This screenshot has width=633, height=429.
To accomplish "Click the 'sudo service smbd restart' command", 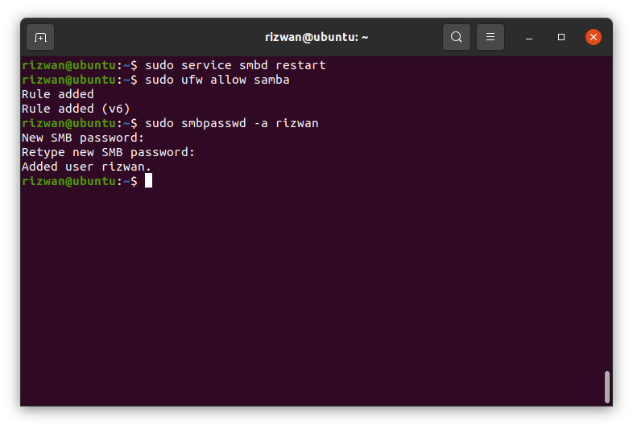I will click(x=235, y=65).
